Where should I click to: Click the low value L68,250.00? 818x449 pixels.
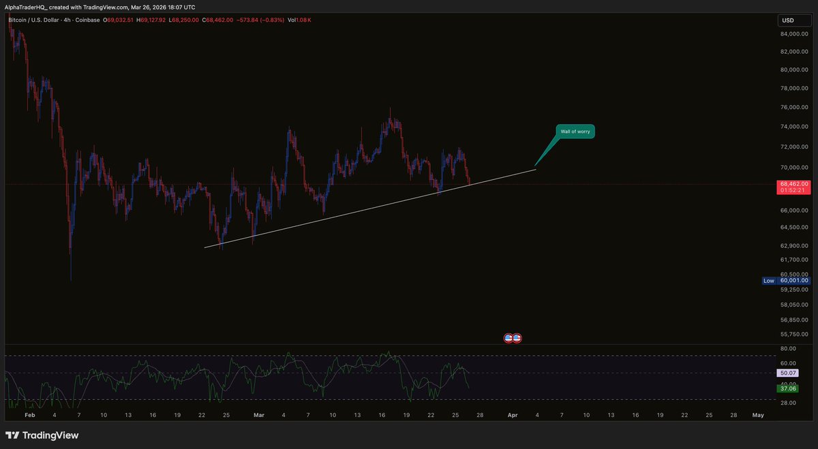click(x=185, y=20)
